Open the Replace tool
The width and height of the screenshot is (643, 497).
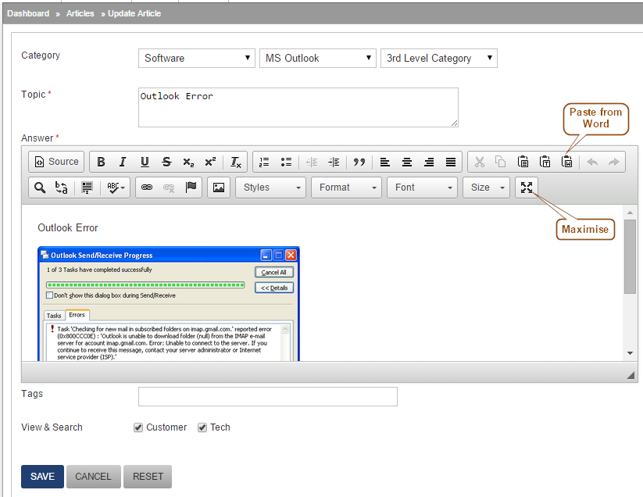[62, 188]
